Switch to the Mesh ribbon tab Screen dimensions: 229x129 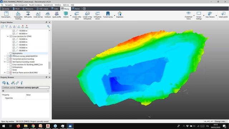click(16, 9)
